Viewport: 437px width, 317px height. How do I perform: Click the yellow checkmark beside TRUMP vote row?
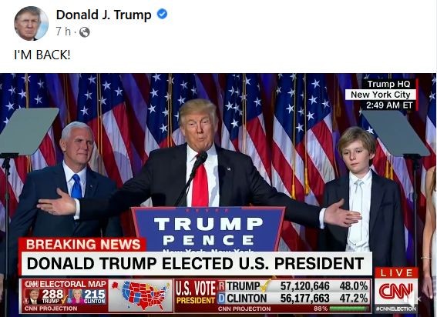coord(265,285)
